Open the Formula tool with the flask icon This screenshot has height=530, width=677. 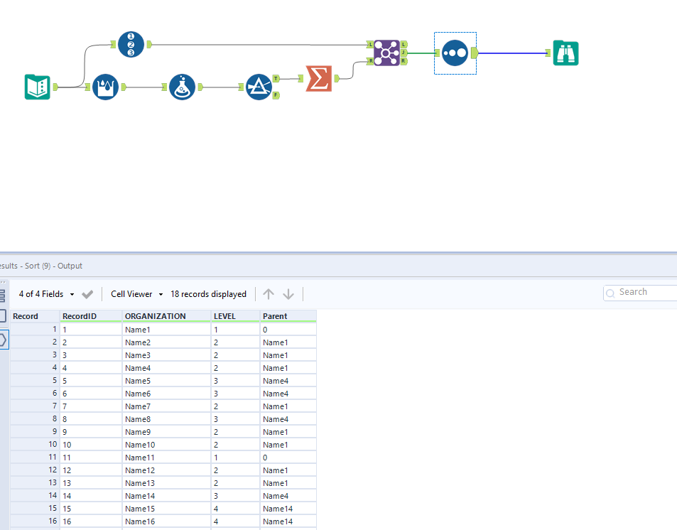[183, 87]
